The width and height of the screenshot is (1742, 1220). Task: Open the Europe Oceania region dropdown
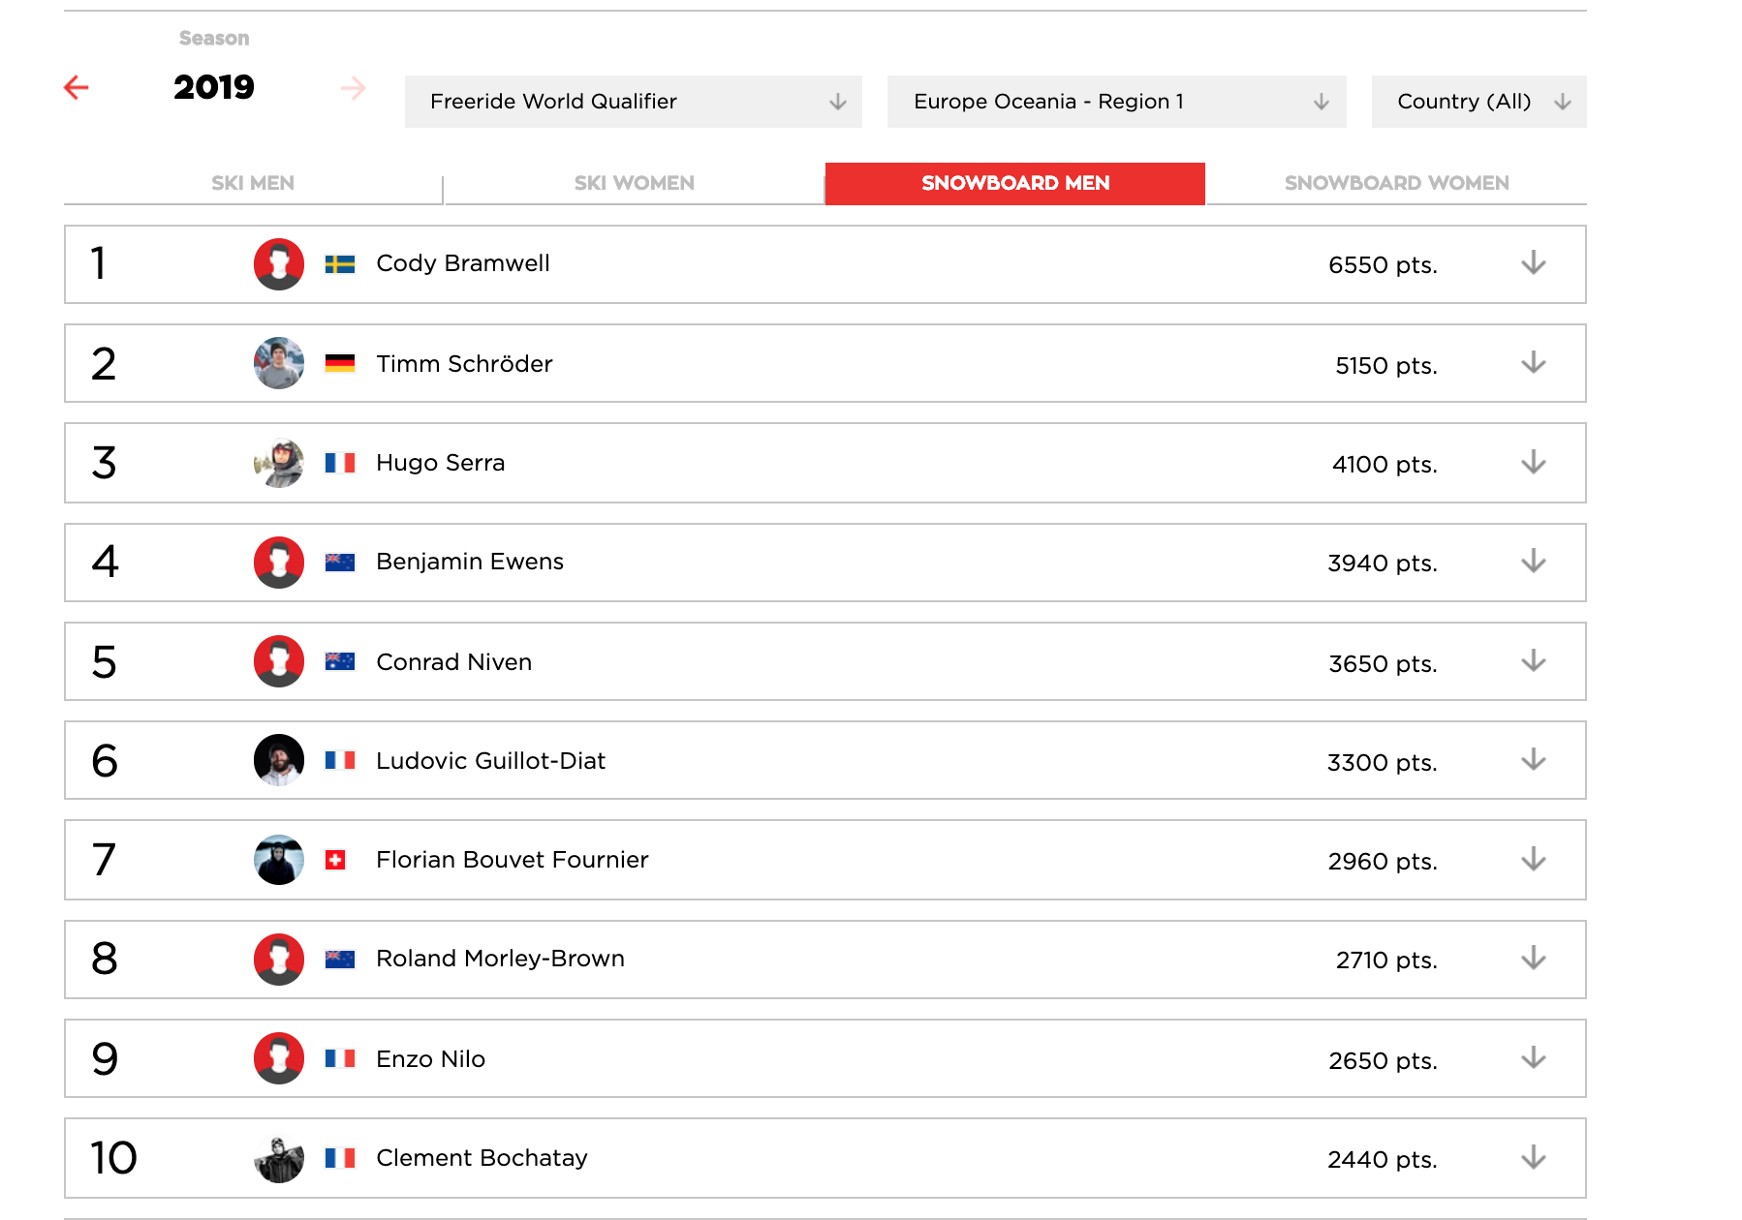click(1116, 102)
